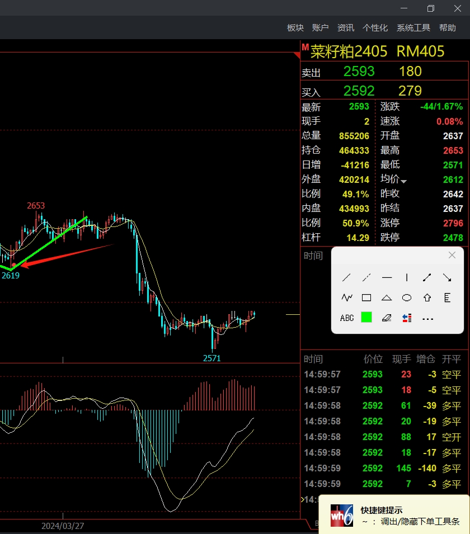Choose the ellipse shape drawing tool

coord(407,297)
